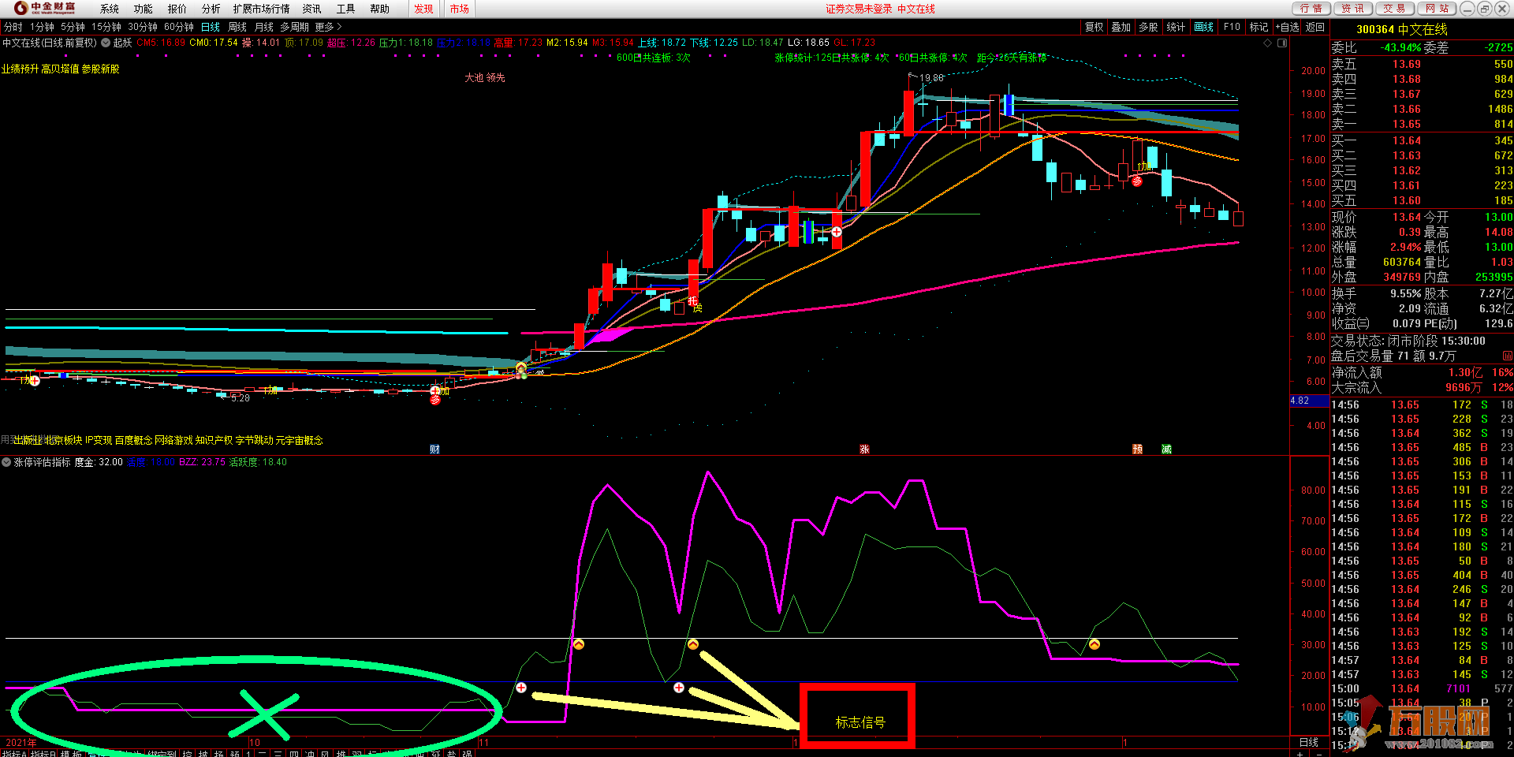Image resolution: width=1514 pixels, height=757 pixels.
Task: Click the 网络游戏 concept tag
Action: coord(173,440)
